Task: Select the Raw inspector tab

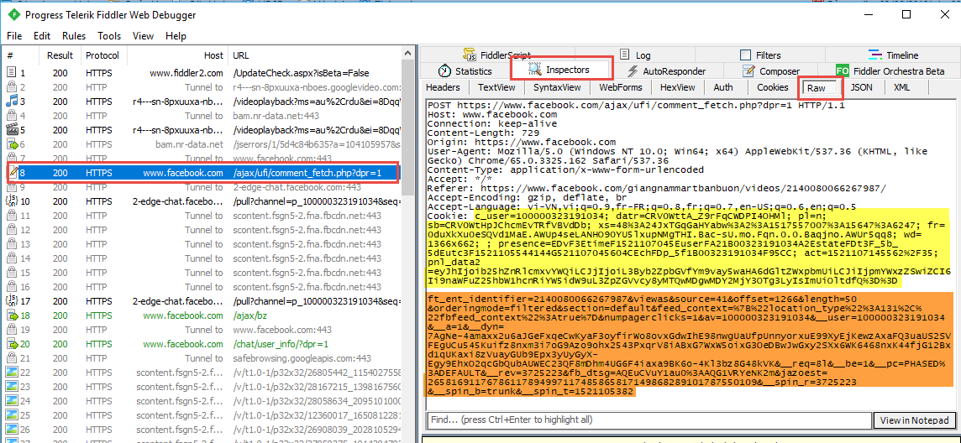Action: tap(820, 88)
